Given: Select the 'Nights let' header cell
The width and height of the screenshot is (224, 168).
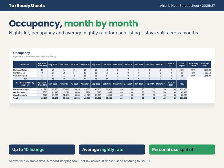Looking at the screenshot, I should pyautogui.click(x=25, y=65).
